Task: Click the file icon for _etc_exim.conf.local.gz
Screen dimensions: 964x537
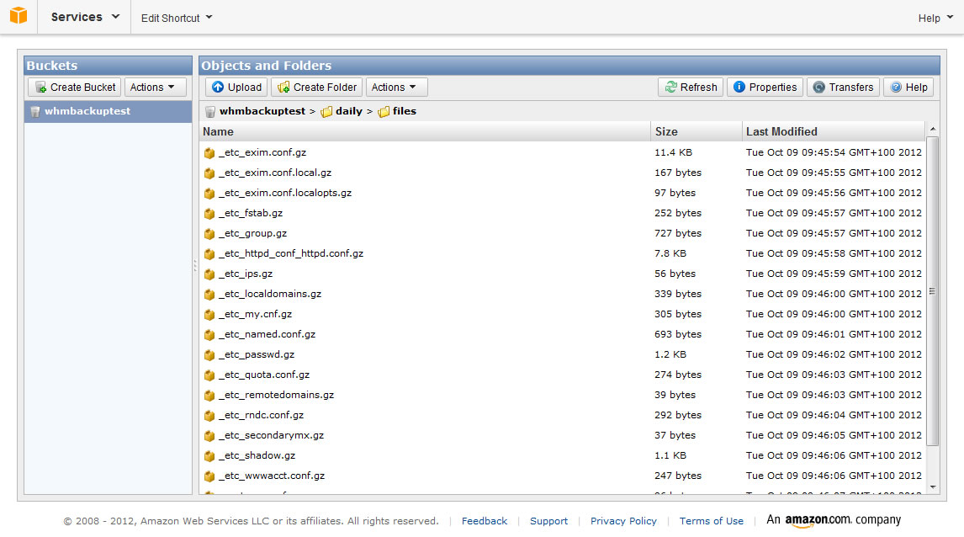Action: coord(209,173)
